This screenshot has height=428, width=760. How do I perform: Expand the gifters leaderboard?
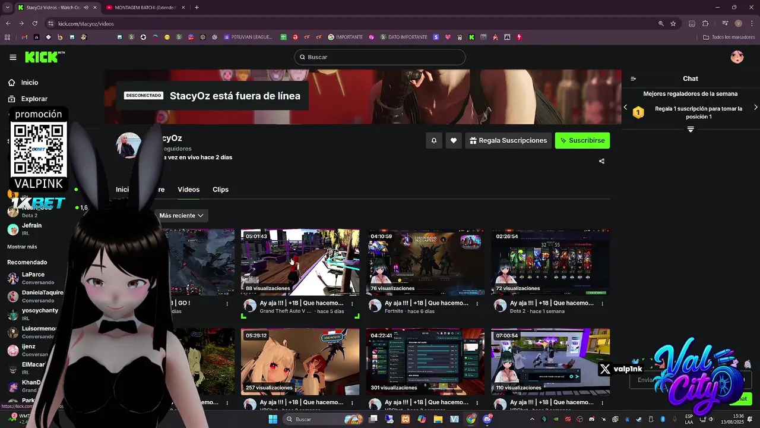click(x=691, y=130)
